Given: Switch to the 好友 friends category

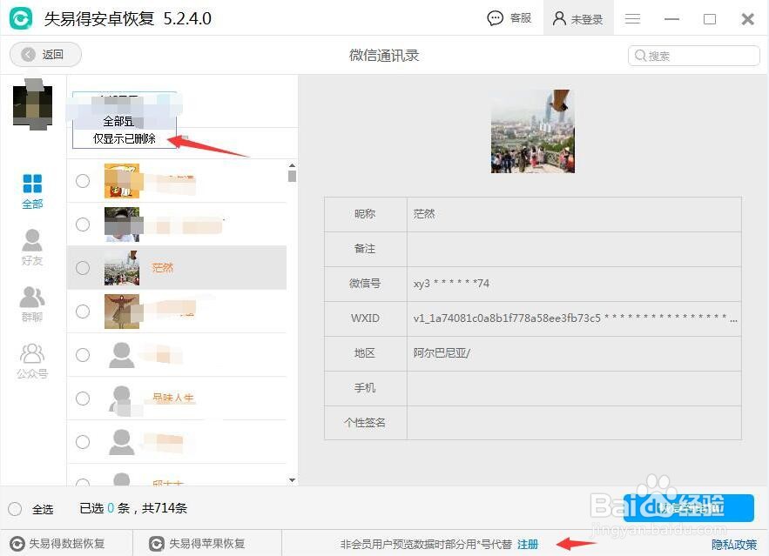Looking at the screenshot, I should 32,247.
